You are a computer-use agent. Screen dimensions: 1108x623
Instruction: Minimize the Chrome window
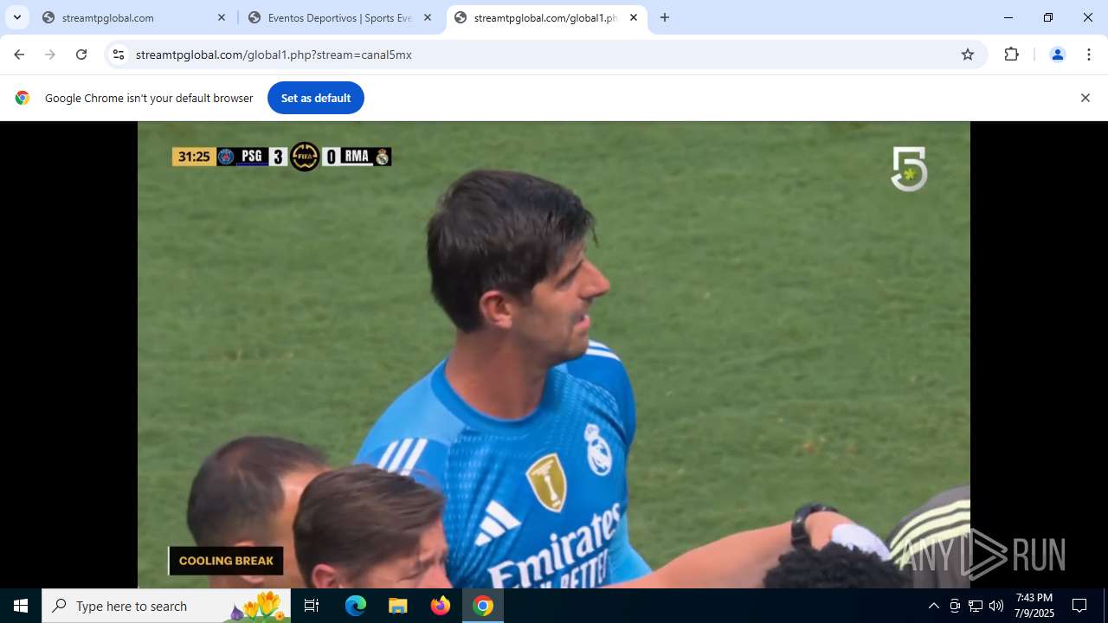pos(1008,17)
